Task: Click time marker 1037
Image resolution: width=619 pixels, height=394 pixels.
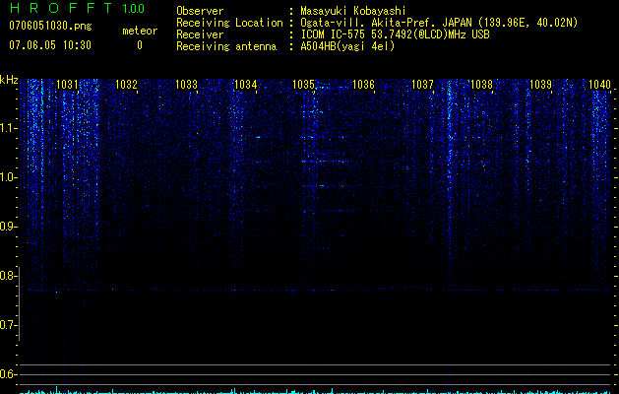Action: pyautogui.click(x=422, y=84)
